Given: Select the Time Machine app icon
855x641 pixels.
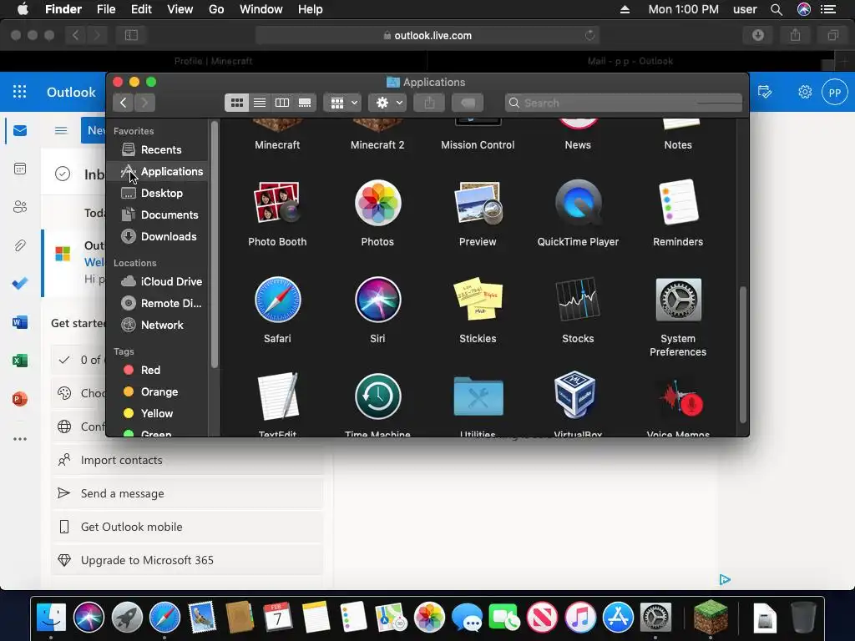Looking at the screenshot, I should tap(377, 396).
